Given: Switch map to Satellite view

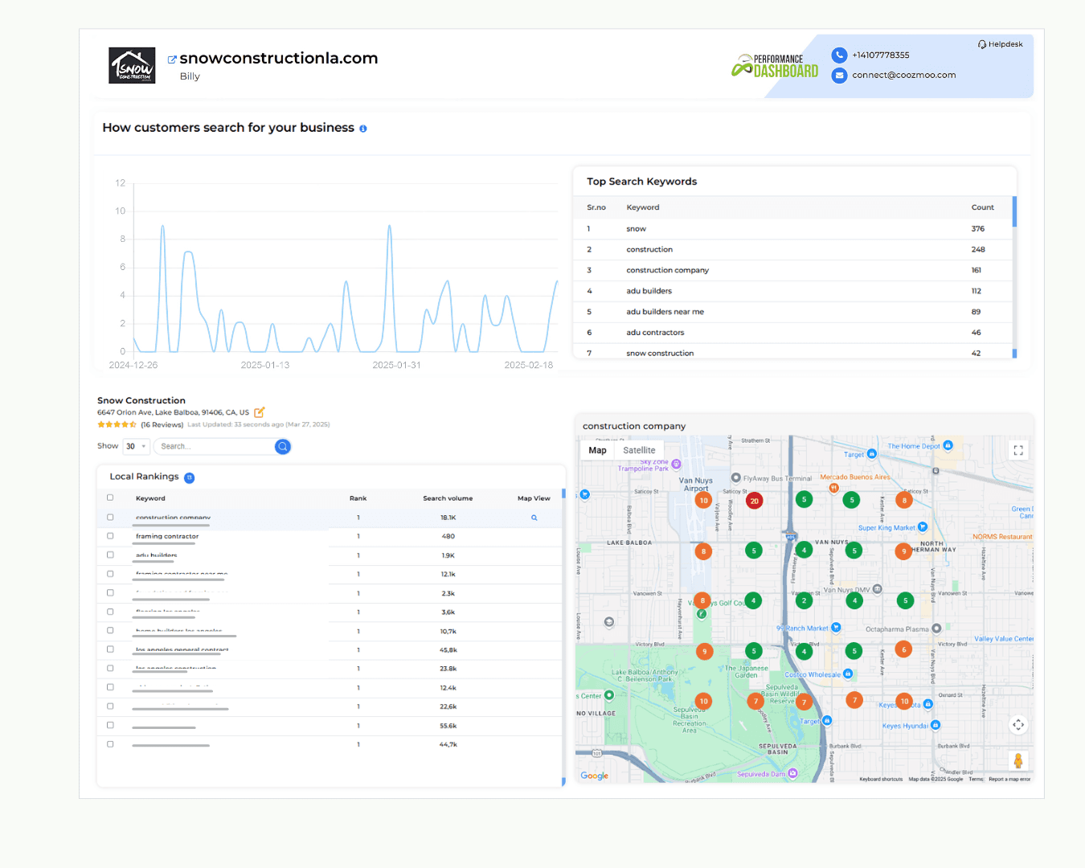Looking at the screenshot, I should [x=639, y=451].
